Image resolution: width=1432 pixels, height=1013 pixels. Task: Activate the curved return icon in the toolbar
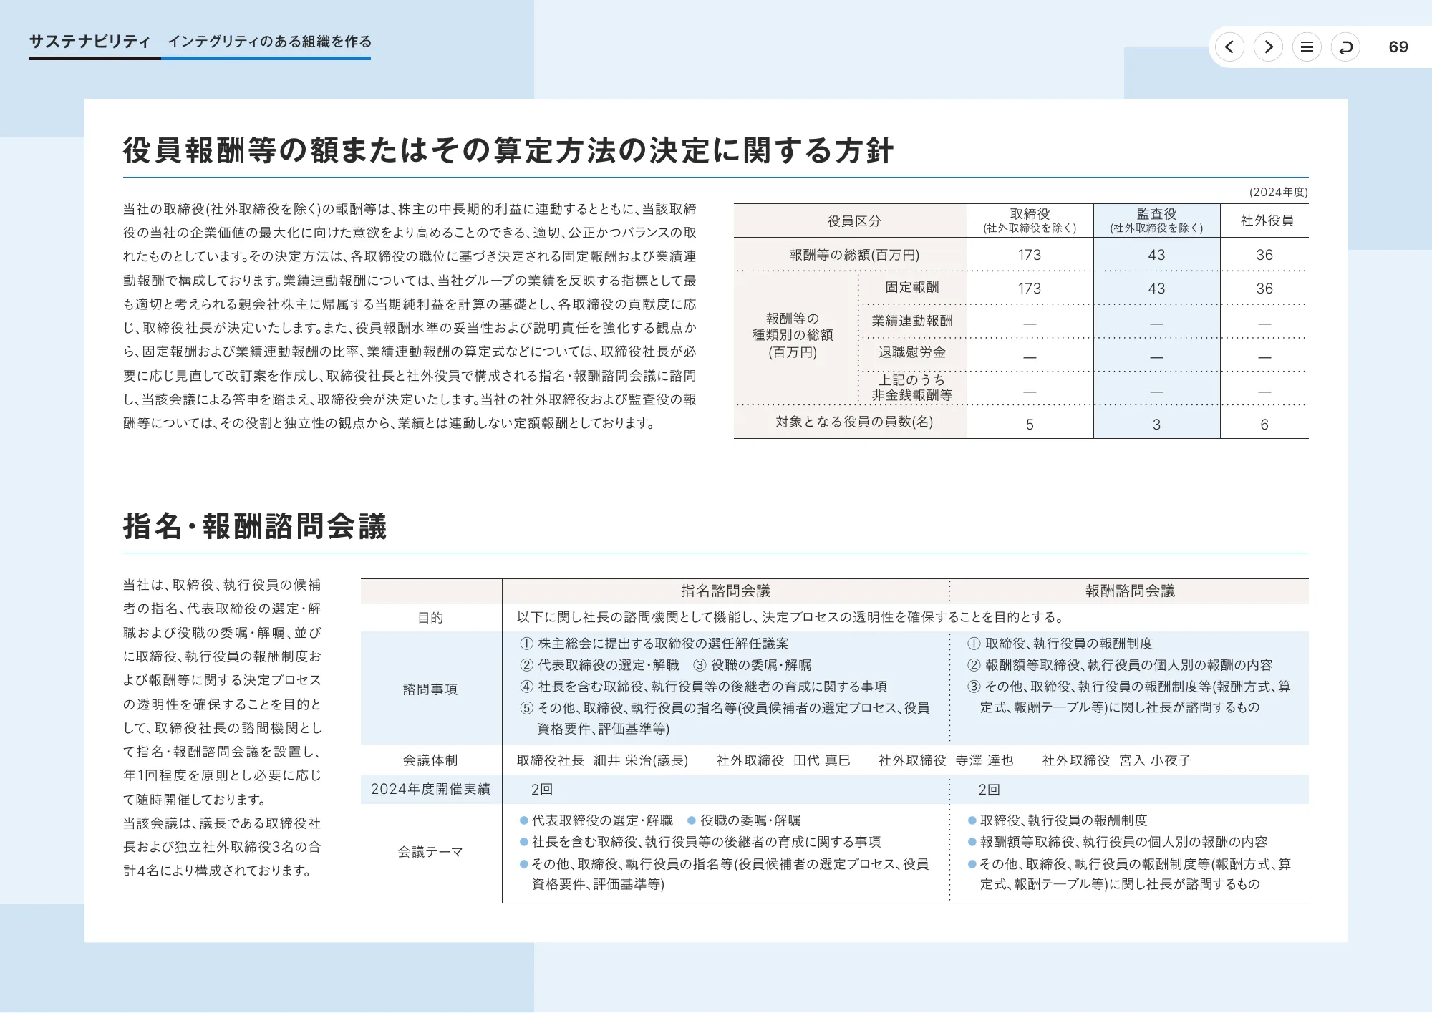click(1346, 47)
